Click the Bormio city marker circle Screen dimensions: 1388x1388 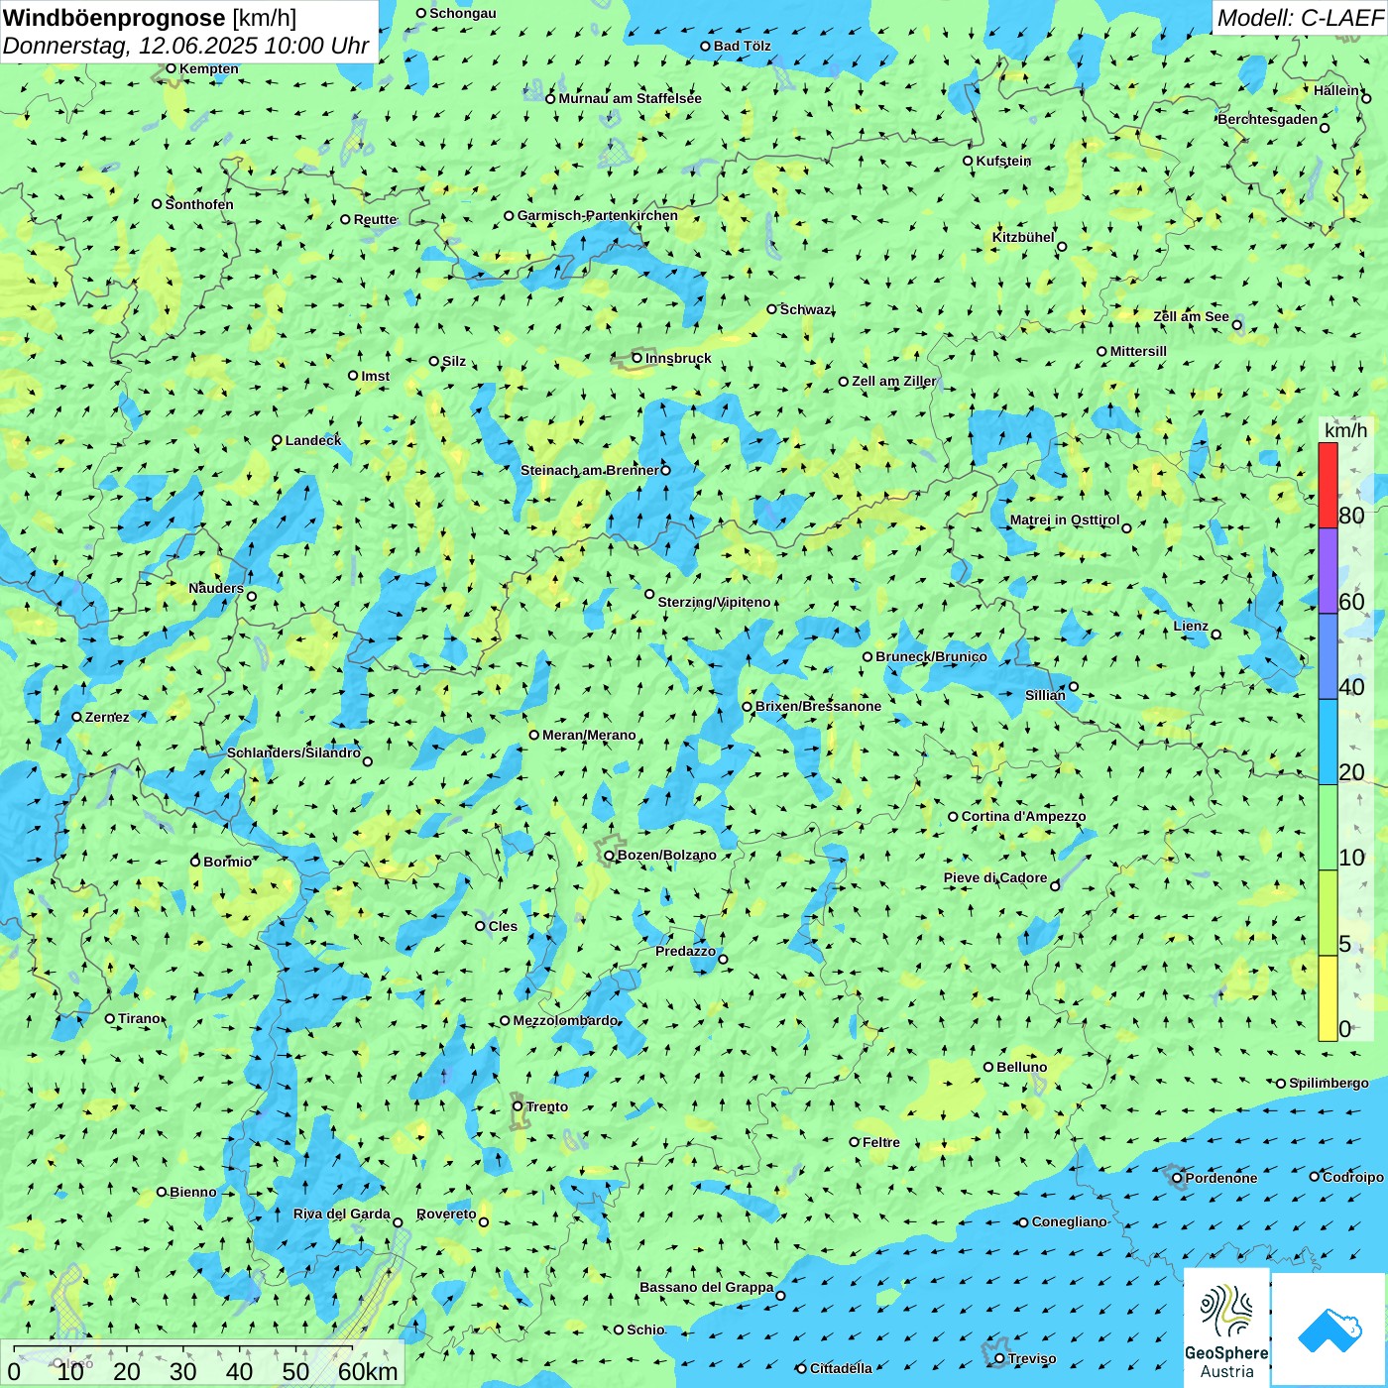pyautogui.click(x=195, y=861)
